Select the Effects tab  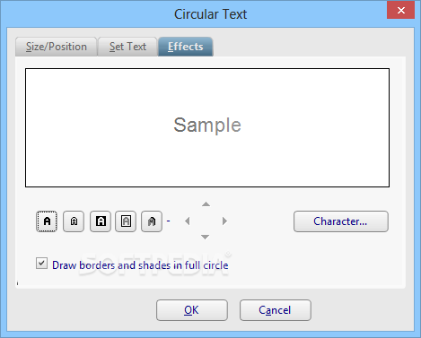(x=186, y=47)
